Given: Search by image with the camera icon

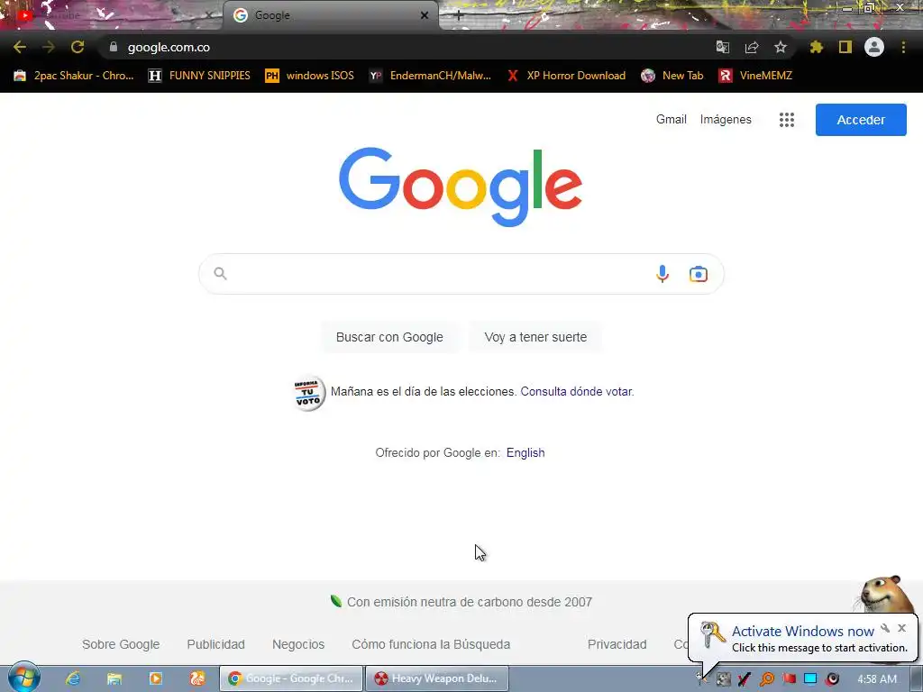Looking at the screenshot, I should click(699, 274).
